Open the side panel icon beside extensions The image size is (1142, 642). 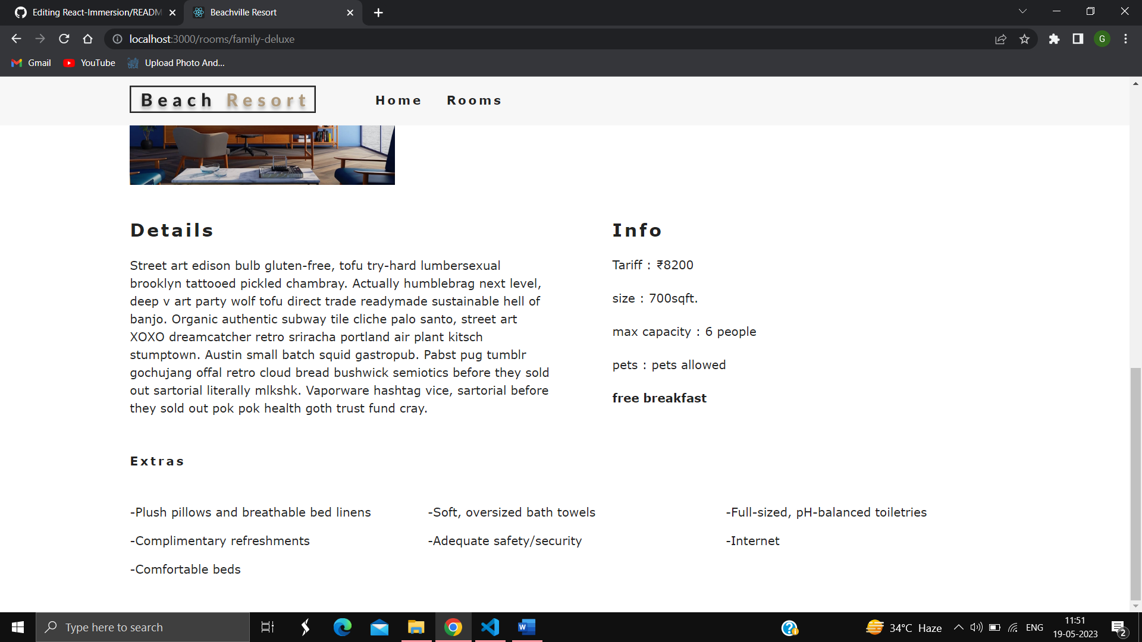[x=1078, y=39]
